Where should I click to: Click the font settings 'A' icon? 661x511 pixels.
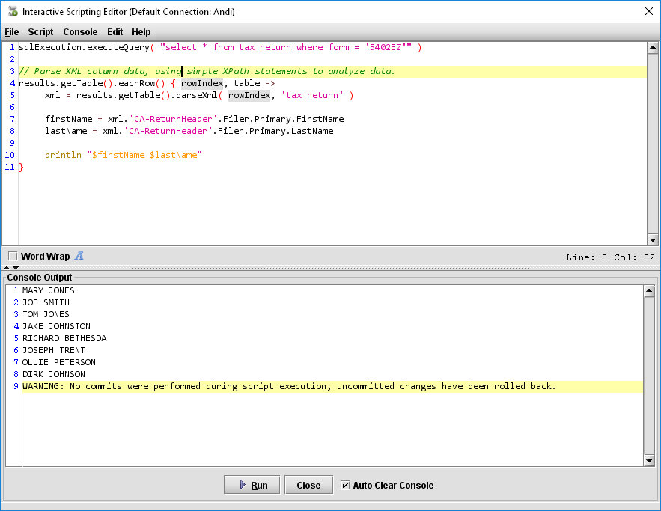point(79,256)
